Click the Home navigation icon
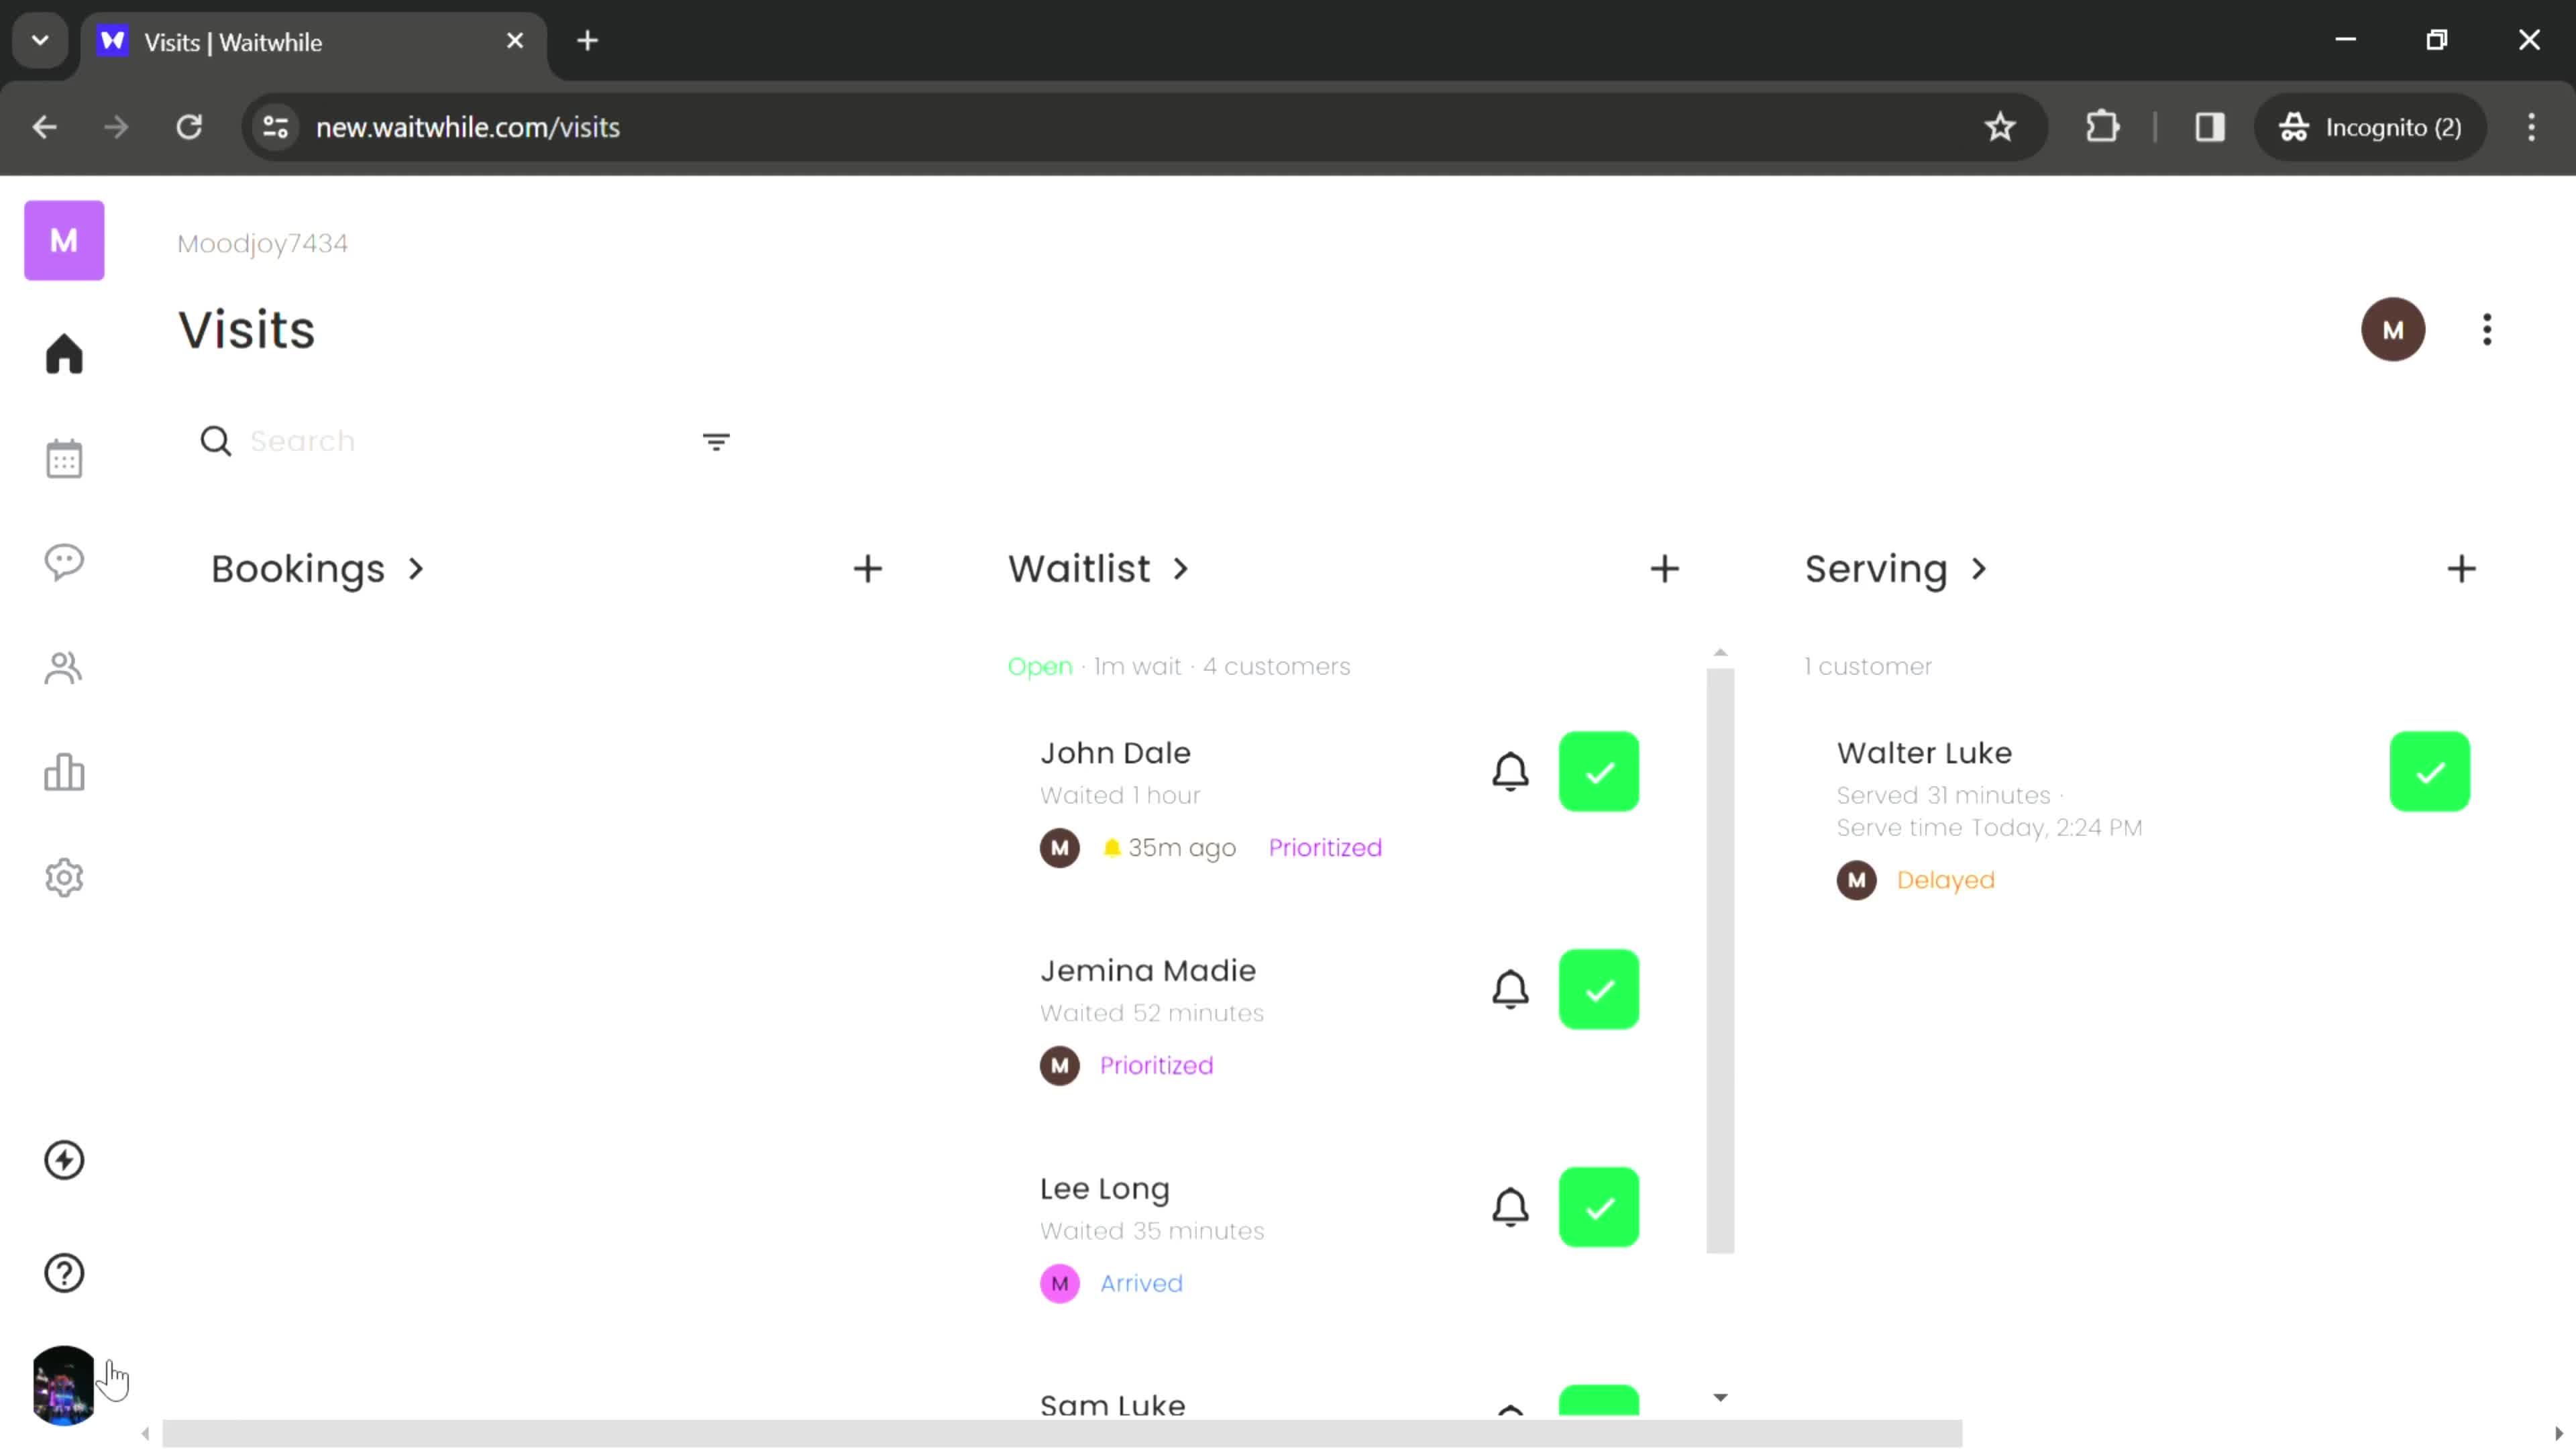The image size is (2576, 1449). pyautogui.click(x=64, y=354)
